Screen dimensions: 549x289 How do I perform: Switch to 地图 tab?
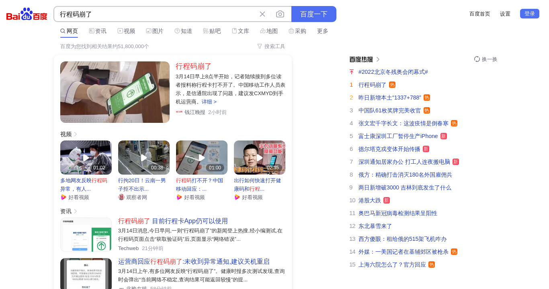click(x=269, y=31)
